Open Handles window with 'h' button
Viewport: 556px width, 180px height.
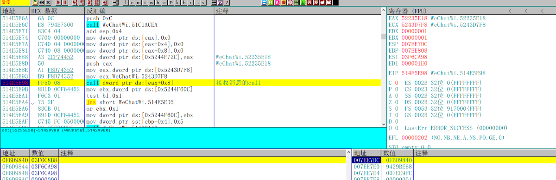tap(158, 2)
